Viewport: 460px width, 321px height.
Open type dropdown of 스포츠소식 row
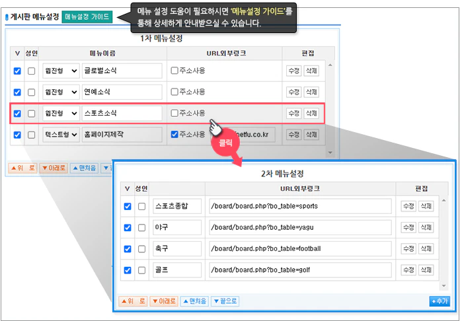coord(61,113)
